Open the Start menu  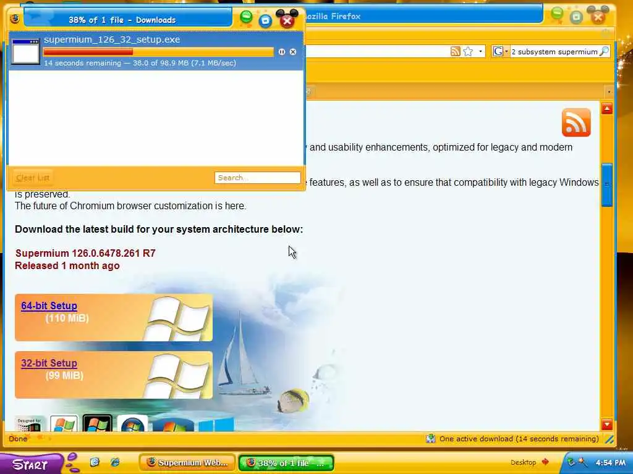(30, 464)
